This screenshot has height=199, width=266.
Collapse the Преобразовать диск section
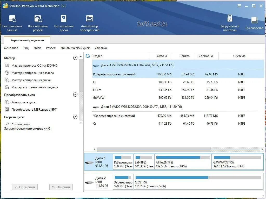point(75,95)
